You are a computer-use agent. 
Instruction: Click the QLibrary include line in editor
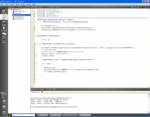pos(46,14)
